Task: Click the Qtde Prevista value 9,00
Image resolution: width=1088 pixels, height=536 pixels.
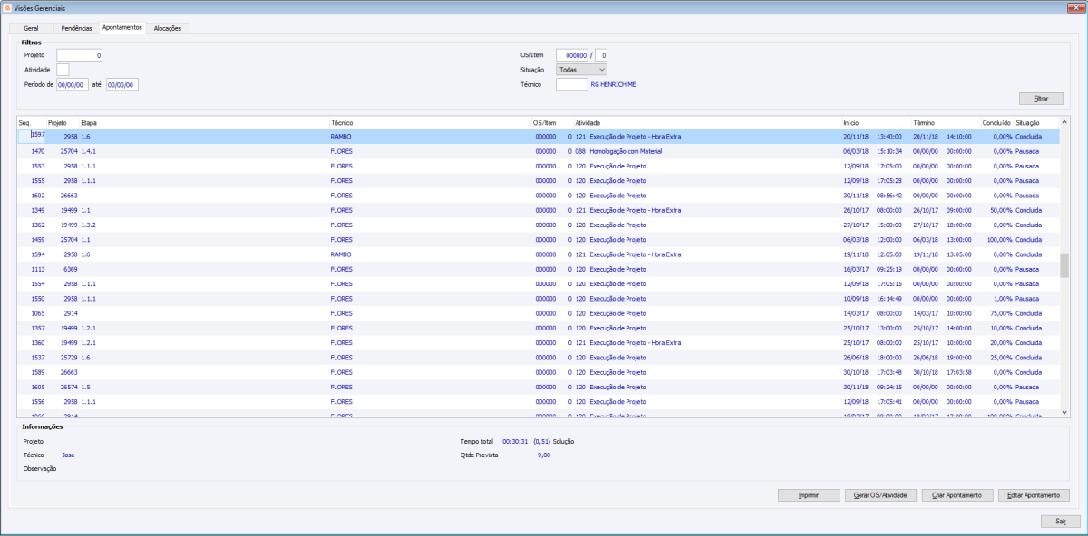Action: tap(544, 455)
